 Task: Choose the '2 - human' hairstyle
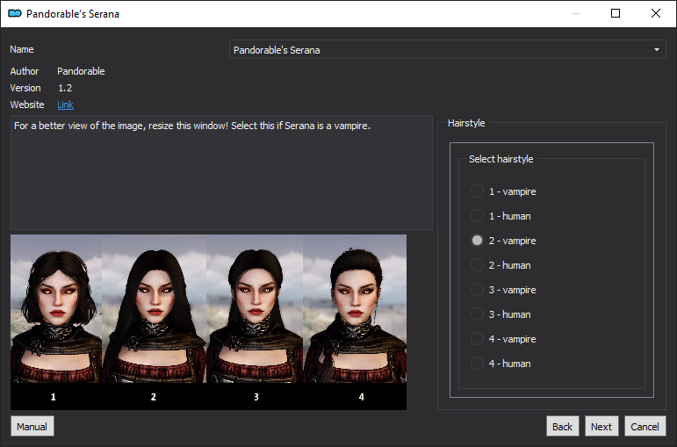coord(501,265)
